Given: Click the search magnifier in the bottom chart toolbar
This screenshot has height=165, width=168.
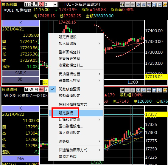Looking at the screenshot, I should click(160, 90).
